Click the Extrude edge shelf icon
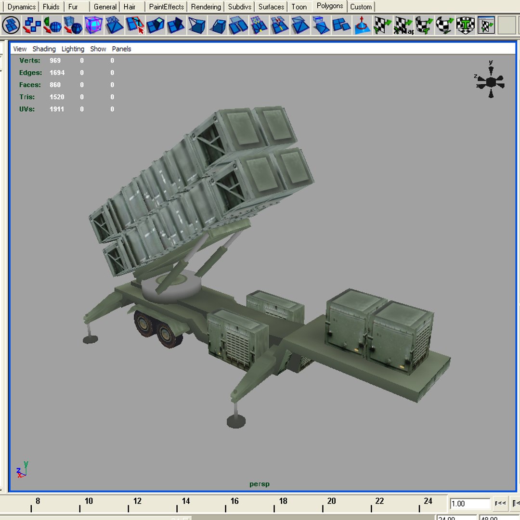Viewport: 520px width, 520px height. tap(176, 25)
